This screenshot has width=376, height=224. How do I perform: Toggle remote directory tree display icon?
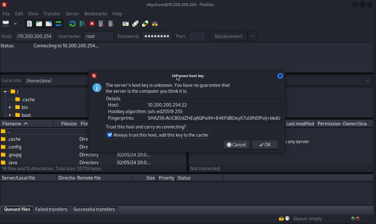click(48, 23)
